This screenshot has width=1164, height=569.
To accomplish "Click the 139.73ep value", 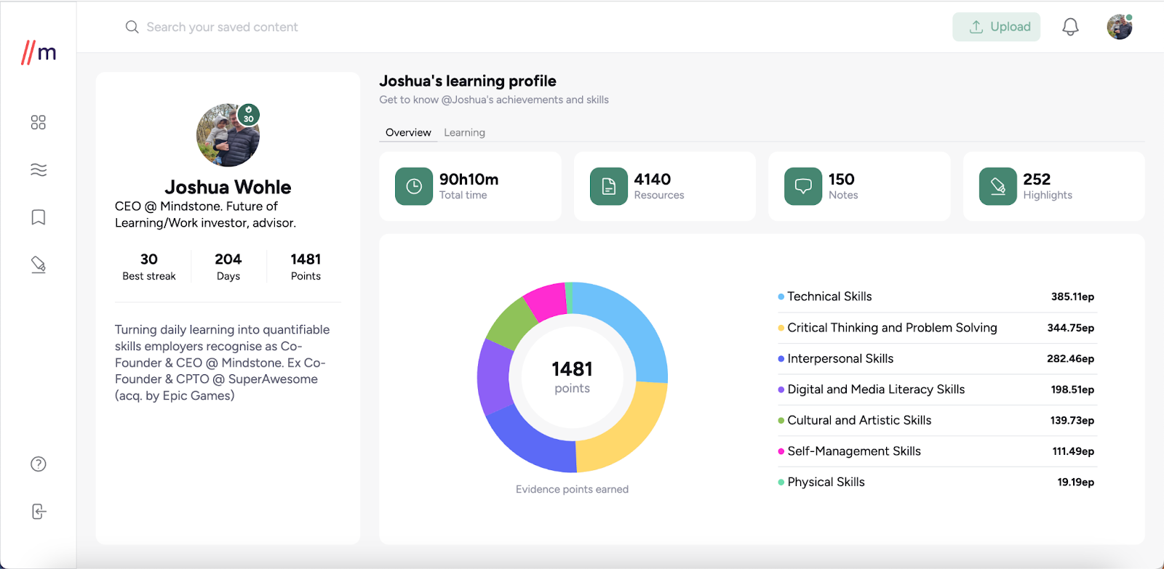I will click(1072, 421).
